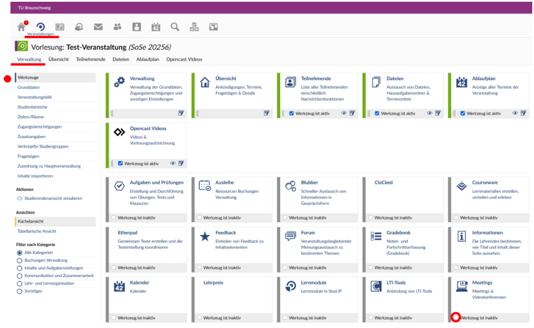Screen dimensions: 534x328
Task: Click the Courseware layers icon
Action: [461, 186]
